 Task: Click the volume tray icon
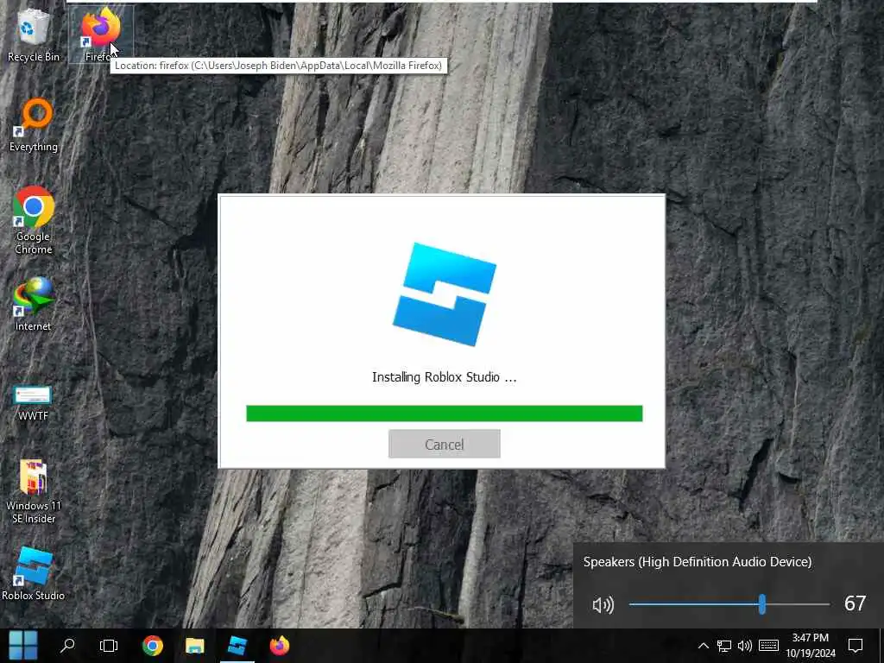745,646
